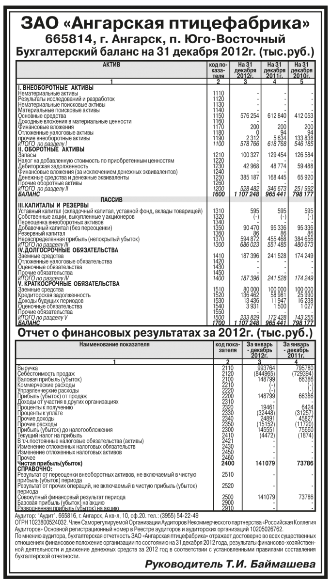Click the «Отчет о финансовых результатах за 2012г.» heading

pyautogui.click(x=165, y=333)
